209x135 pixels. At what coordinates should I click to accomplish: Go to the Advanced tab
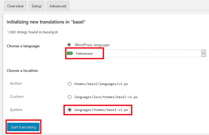click(58, 6)
